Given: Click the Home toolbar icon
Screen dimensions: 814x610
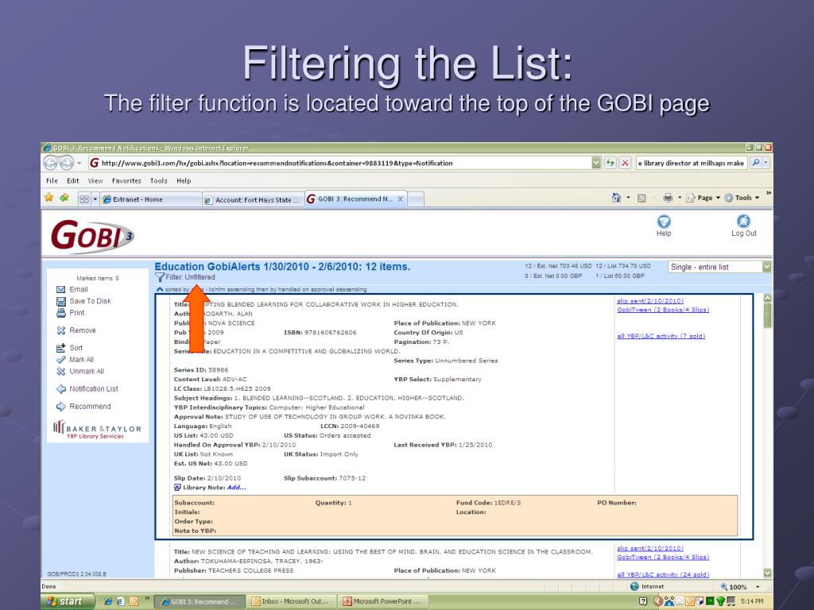Looking at the screenshot, I should 616,198.
